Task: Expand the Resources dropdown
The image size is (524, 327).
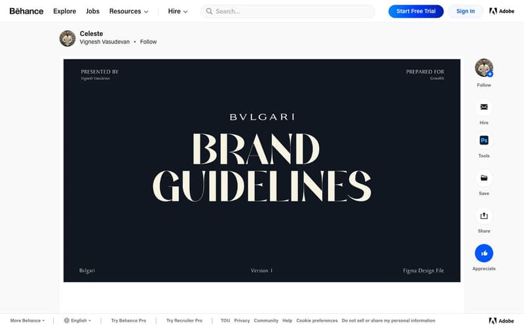Action: click(128, 11)
